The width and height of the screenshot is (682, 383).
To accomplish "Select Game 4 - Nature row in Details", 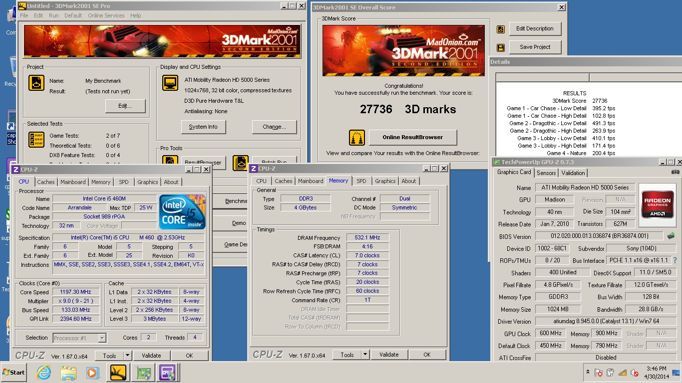I will click(589, 153).
